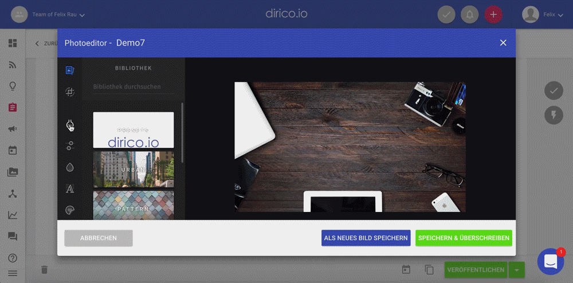Viewport: 573px width, 283px height.
Task: Click the desk photo in the editor canvas
Action: pos(350,147)
